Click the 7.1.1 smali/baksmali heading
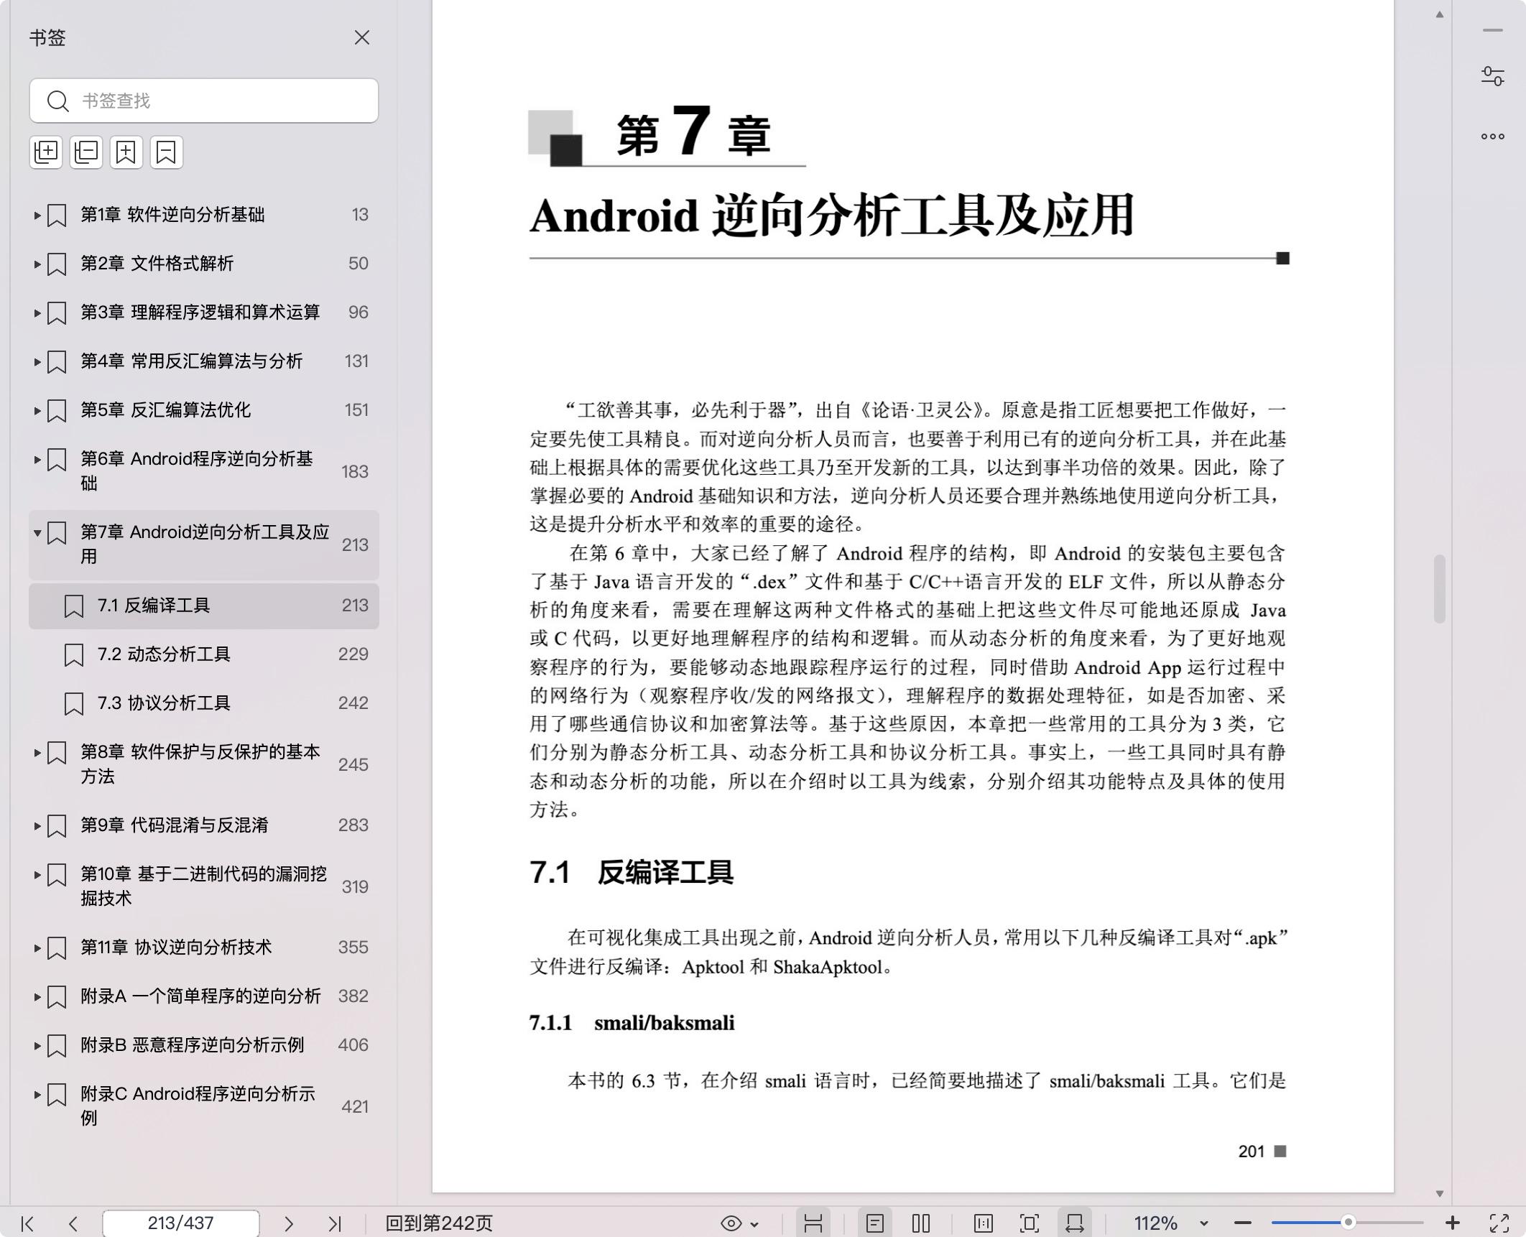1526x1237 pixels. [x=632, y=1023]
